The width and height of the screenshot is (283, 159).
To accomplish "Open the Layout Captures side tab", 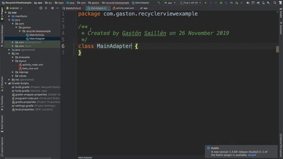I will point(2,147).
